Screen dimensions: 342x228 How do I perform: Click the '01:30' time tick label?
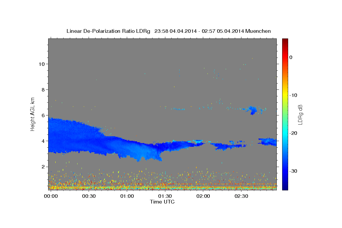[x=165, y=197]
